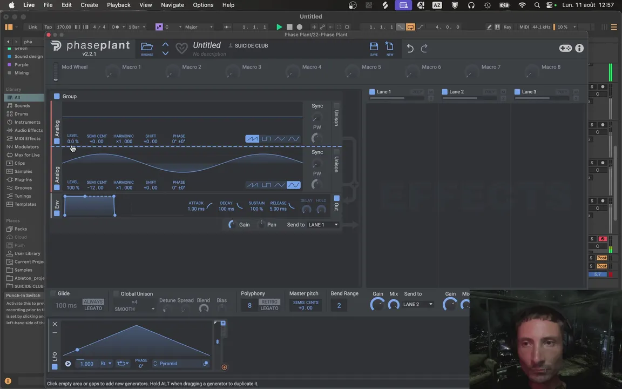Adjust Global Unison Blend knob
622x389 pixels.
(204, 308)
